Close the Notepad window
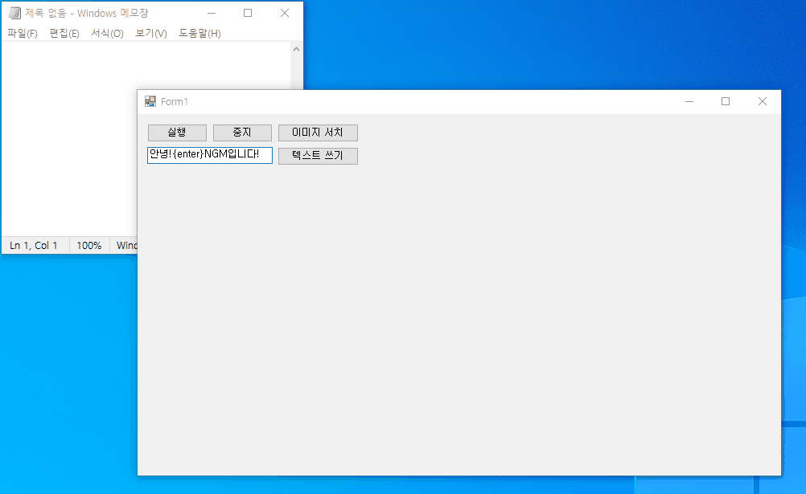806x494 pixels. tap(285, 14)
